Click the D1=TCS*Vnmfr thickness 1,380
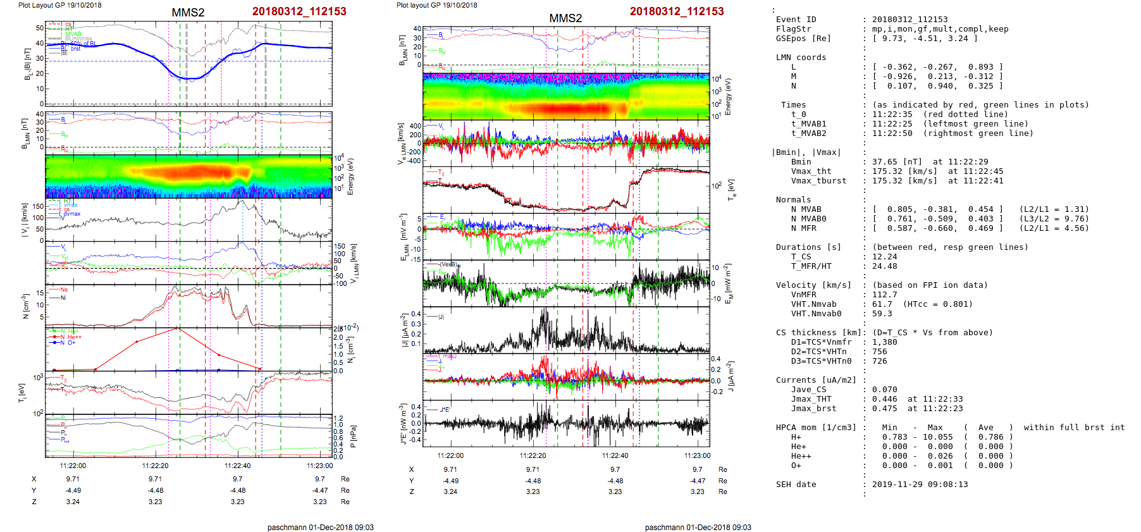This screenshot has width=1141, height=532. pyautogui.click(x=884, y=342)
